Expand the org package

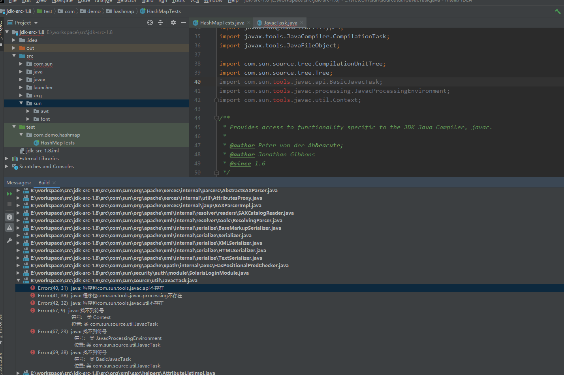coord(21,96)
